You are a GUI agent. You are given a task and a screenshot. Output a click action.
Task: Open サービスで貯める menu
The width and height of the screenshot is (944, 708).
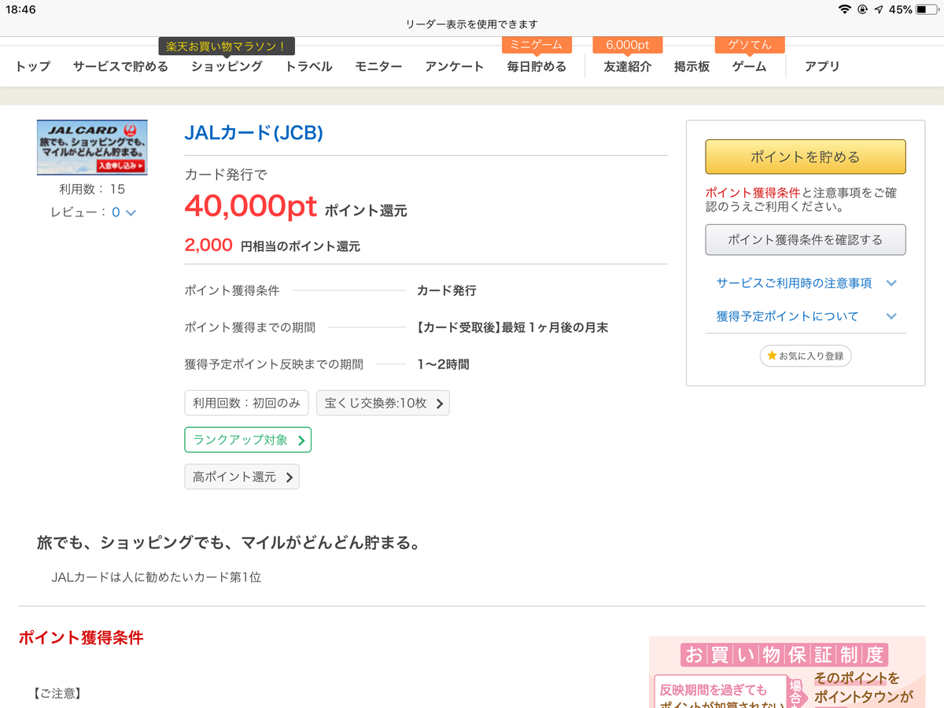tap(120, 67)
